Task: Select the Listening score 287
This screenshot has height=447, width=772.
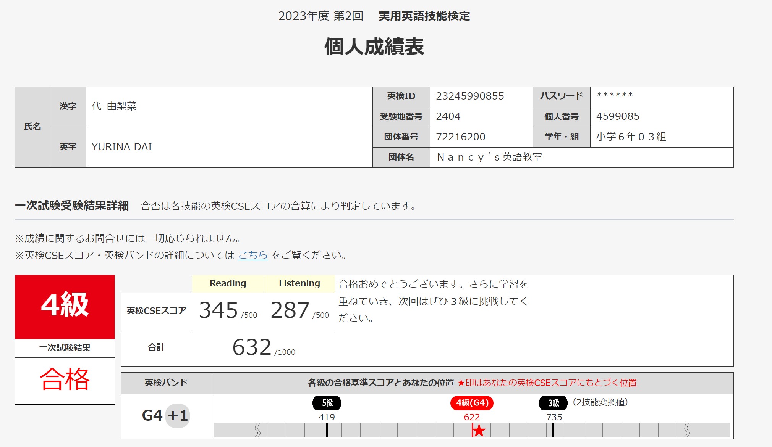Action: click(x=290, y=310)
